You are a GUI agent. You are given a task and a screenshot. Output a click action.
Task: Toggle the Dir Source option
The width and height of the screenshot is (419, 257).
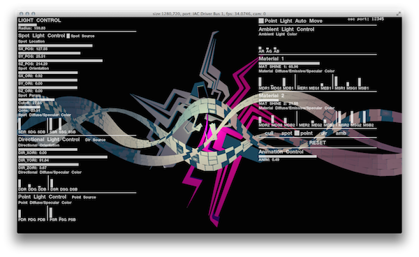(96, 140)
